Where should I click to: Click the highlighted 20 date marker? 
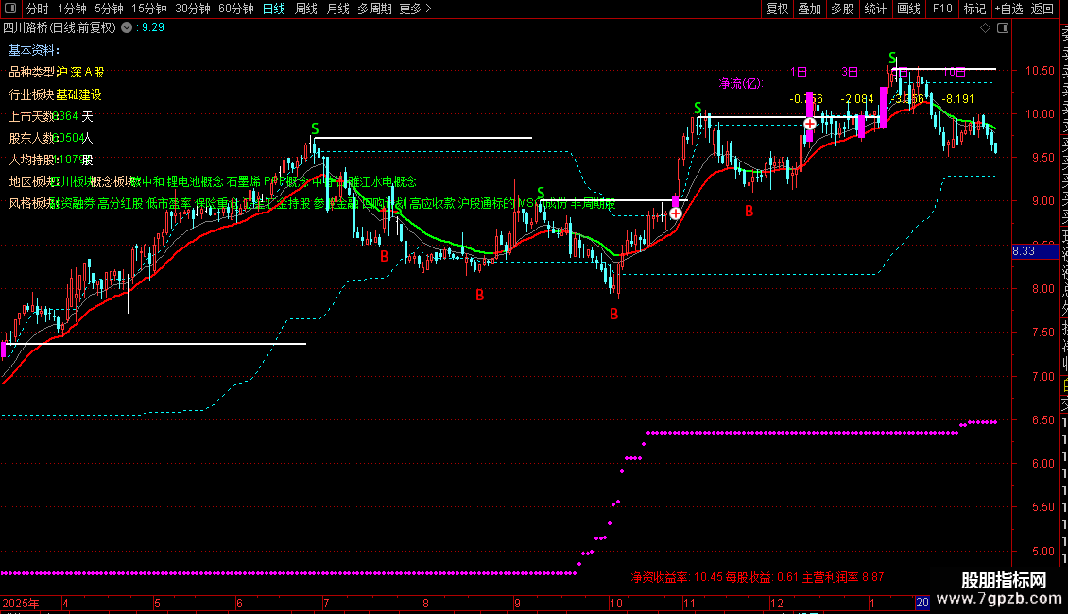(x=922, y=603)
